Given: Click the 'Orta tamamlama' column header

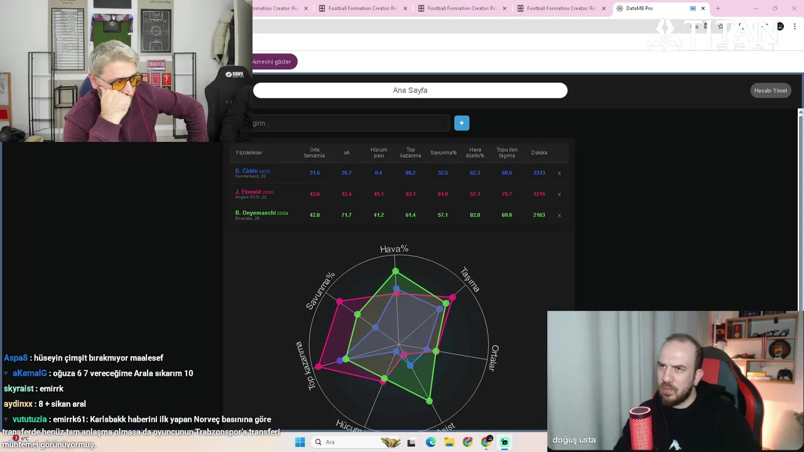Looking at the screenshot, I should [x=315, y=153].
